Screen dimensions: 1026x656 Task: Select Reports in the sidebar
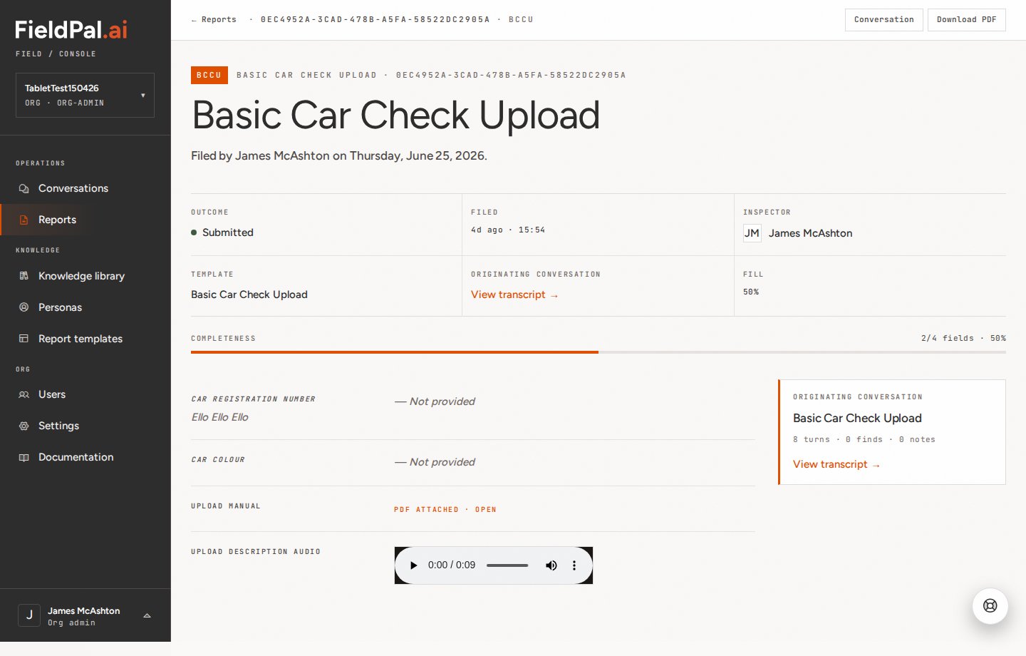coord(57,220)
